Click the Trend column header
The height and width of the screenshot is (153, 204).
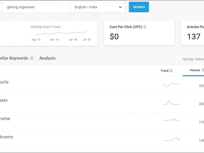(165, 71)
